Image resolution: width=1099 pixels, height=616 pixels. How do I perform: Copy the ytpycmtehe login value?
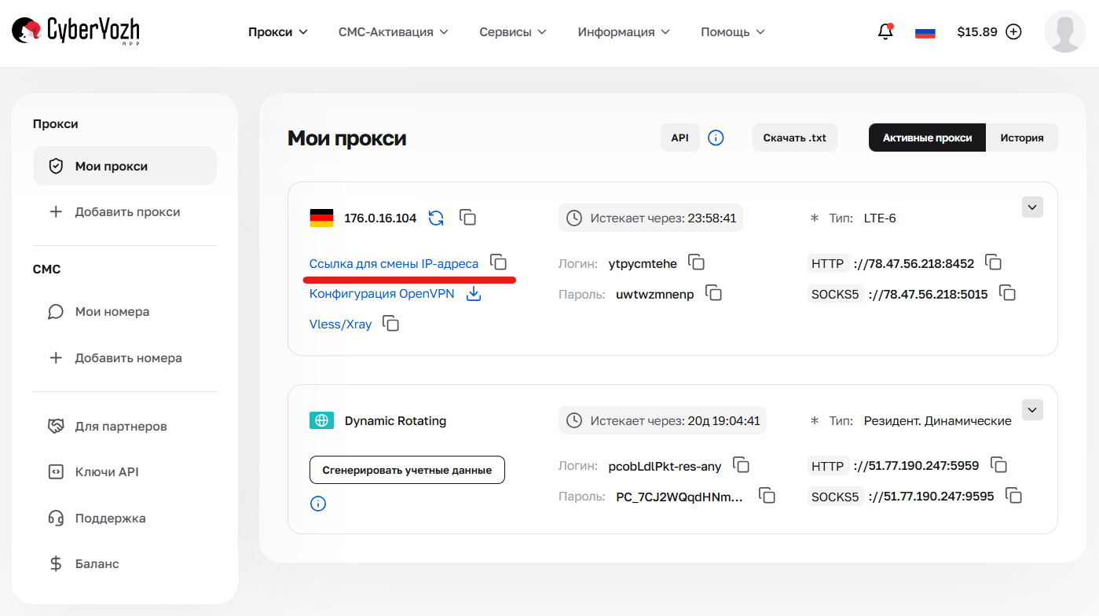pos(697,263)
